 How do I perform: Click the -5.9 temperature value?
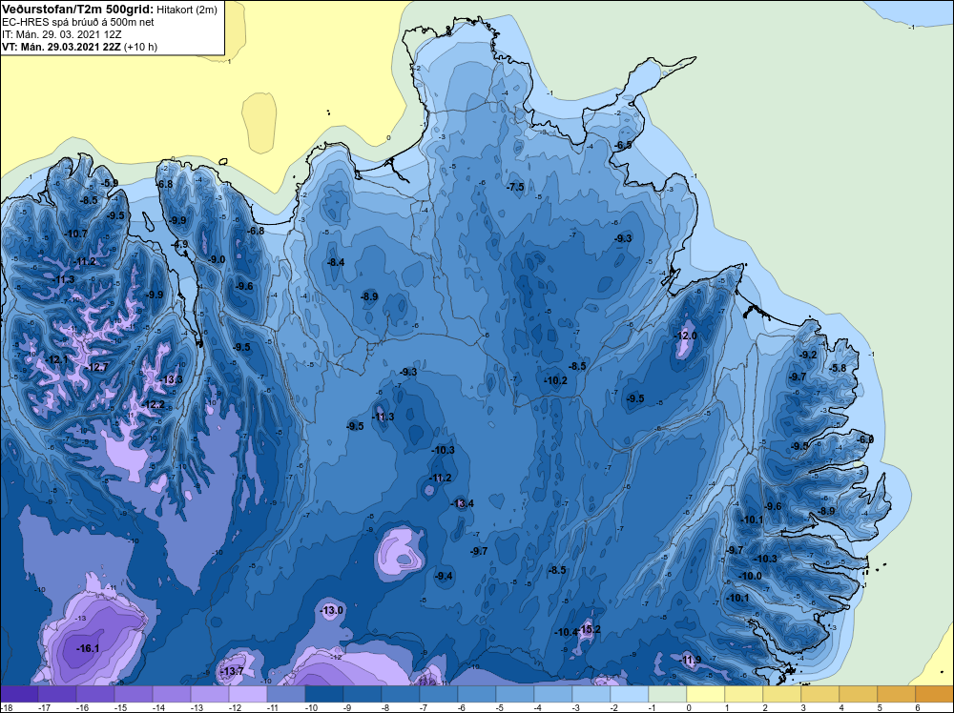tap(110, 183)
